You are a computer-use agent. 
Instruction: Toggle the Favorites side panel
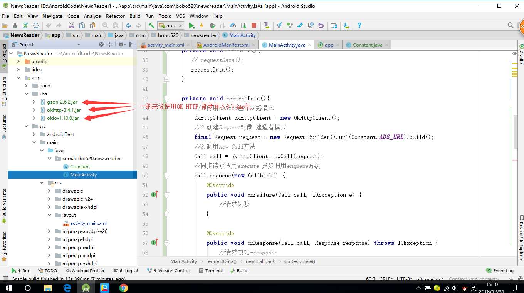tap(4, 246)
